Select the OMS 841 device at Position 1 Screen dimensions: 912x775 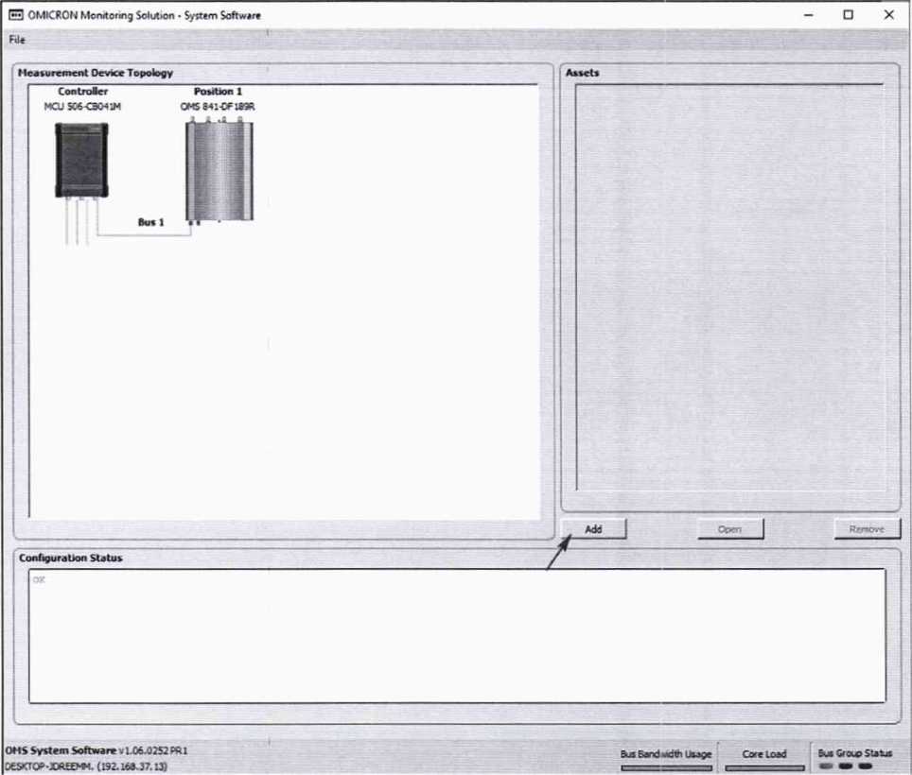click(219, 170)
